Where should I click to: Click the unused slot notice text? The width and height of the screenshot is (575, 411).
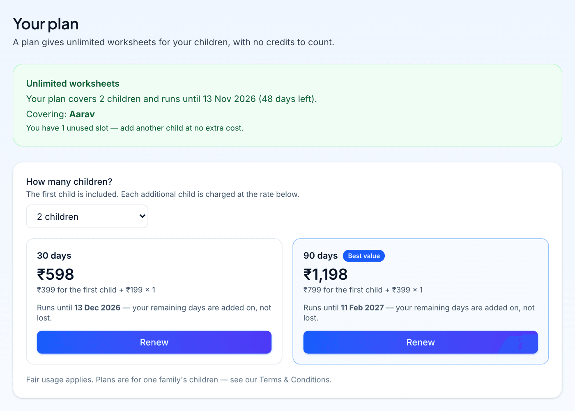point(135,128)
